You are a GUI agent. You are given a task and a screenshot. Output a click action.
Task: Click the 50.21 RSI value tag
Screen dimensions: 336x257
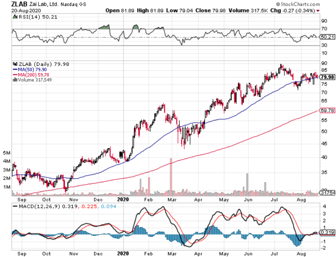pyautogui.click(x=327, y=37)
